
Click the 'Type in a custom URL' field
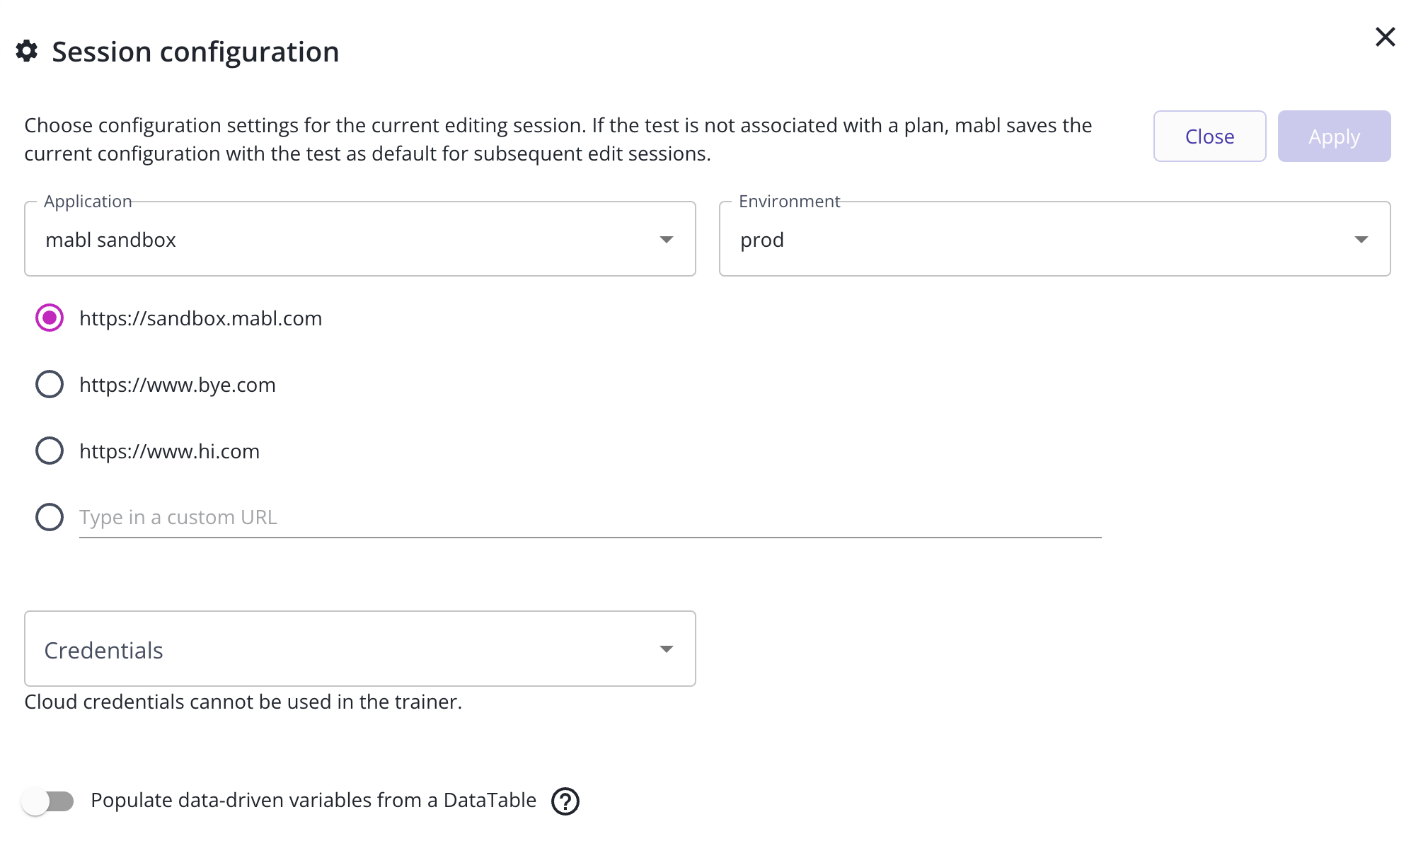(590, 518)
